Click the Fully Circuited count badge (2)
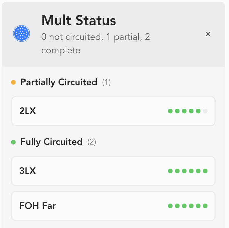229x228 pixels. point(92,142)
